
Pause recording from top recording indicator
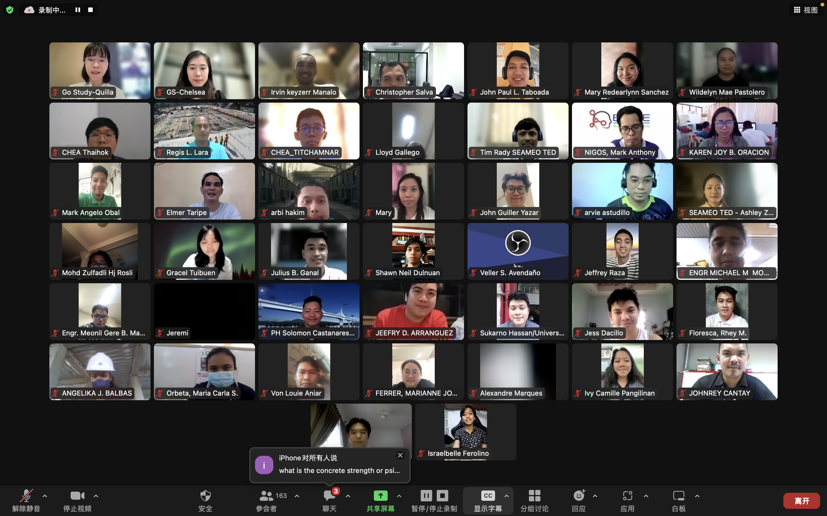coord(78,10)
